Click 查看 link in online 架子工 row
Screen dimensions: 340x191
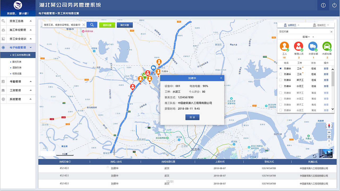326,80
